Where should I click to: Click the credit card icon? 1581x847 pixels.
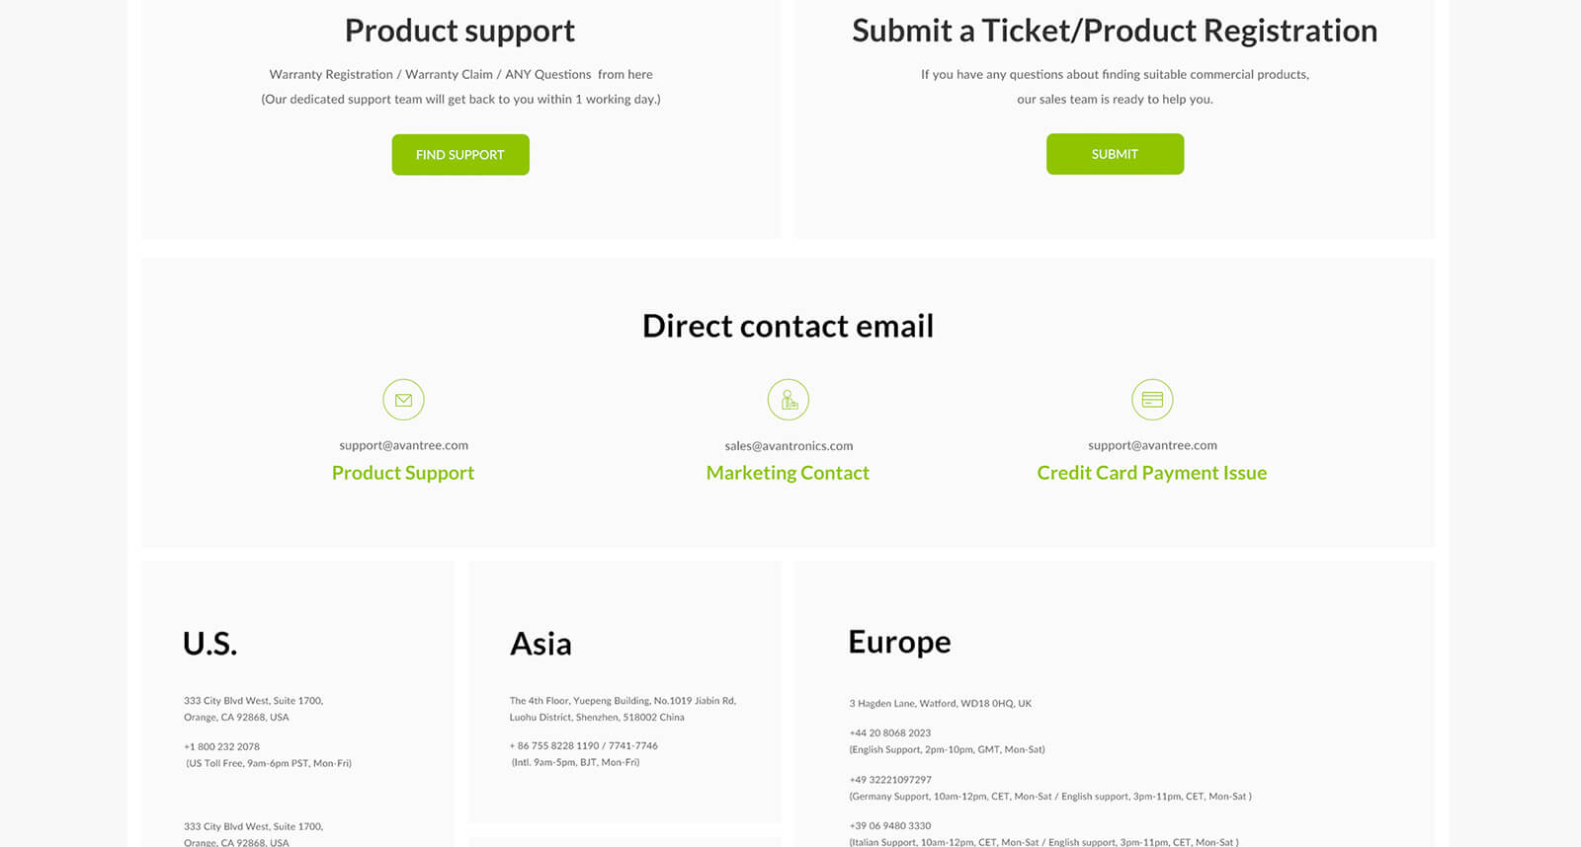click(1152, 400)
